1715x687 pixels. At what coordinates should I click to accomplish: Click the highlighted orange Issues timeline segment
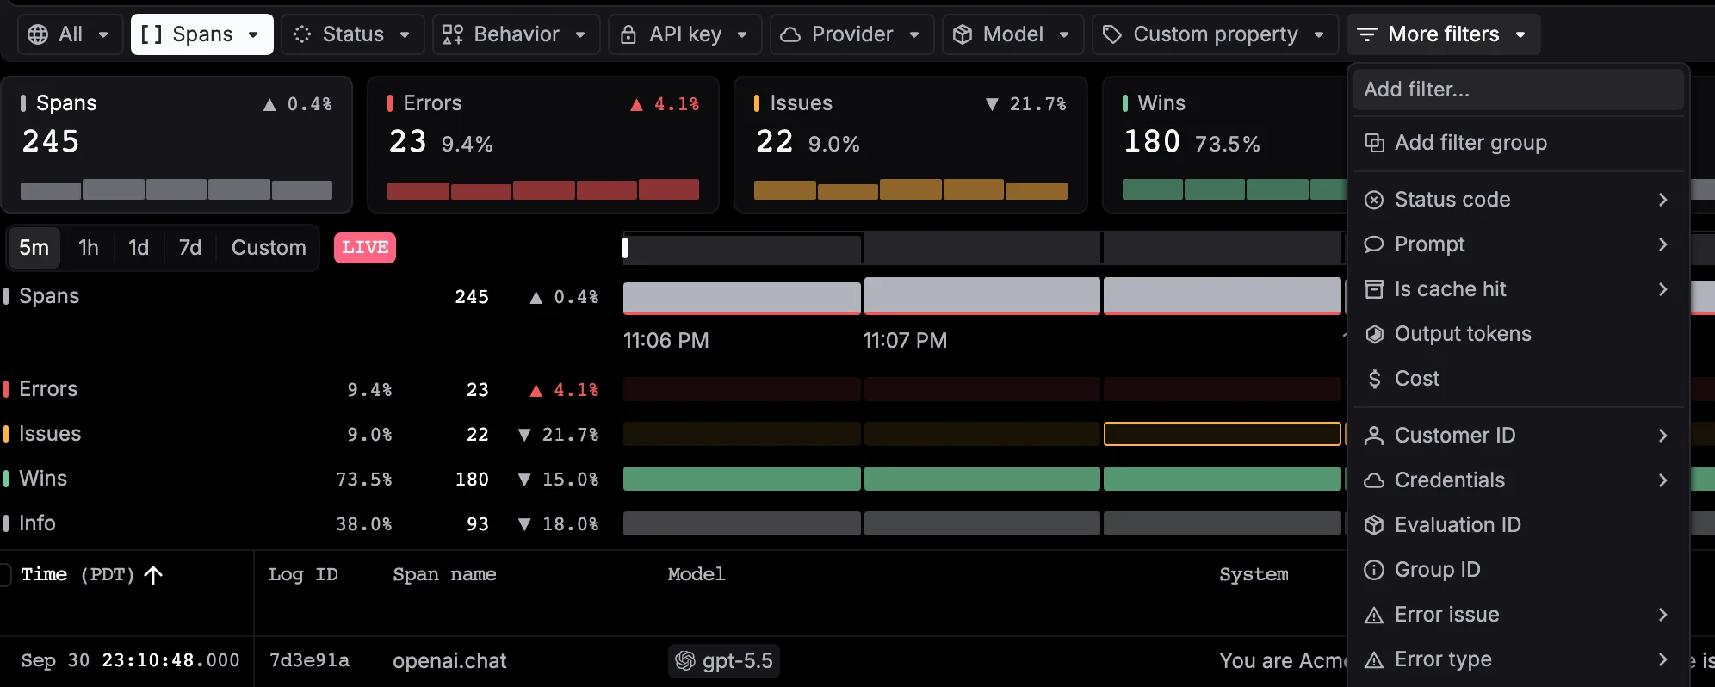click(1222, 434)
